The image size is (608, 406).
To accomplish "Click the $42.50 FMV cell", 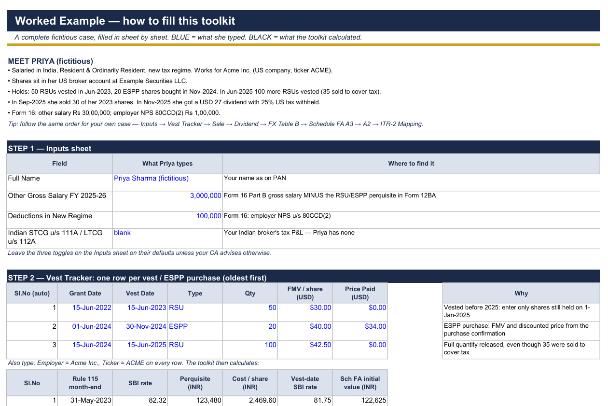I will pos(305,350).
